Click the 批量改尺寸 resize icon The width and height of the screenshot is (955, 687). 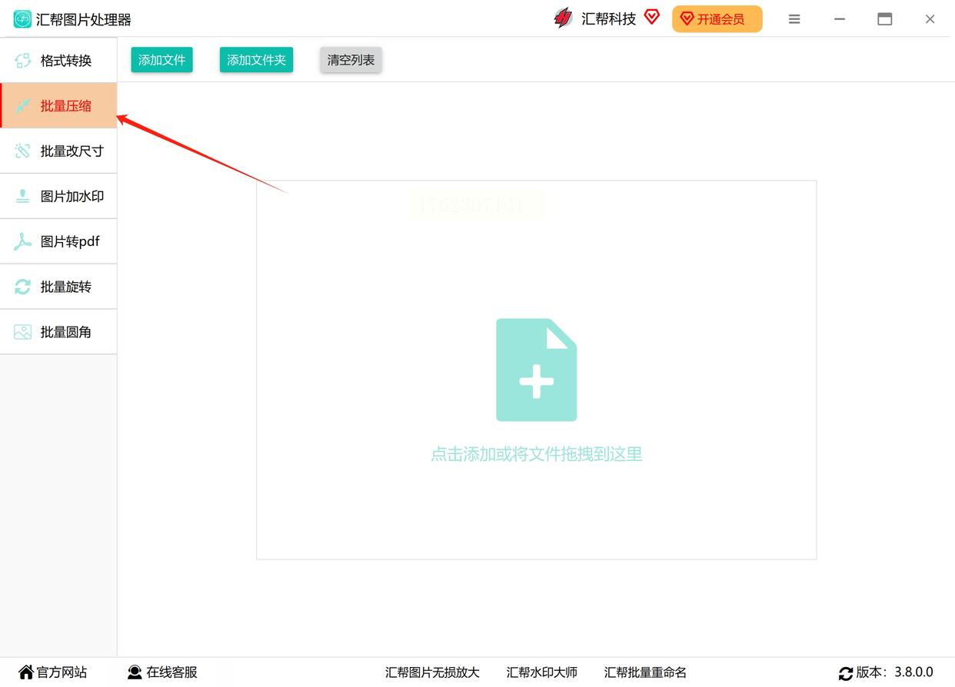click(23, 151)
